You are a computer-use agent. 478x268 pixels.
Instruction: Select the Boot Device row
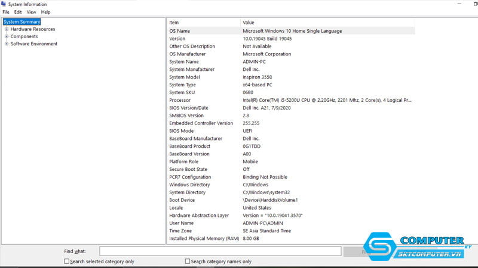click(292, 200)
